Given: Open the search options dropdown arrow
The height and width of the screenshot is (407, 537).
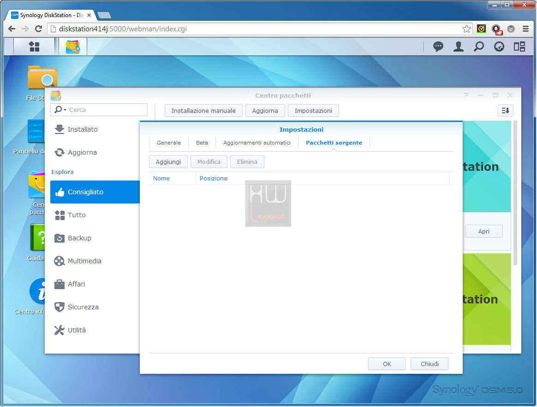Looking at the screenshot, I should click(x=65, y=110).
